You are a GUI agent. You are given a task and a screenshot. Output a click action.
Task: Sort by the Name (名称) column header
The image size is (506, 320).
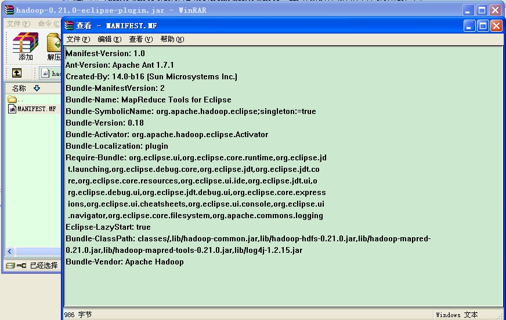coord(19,88)
